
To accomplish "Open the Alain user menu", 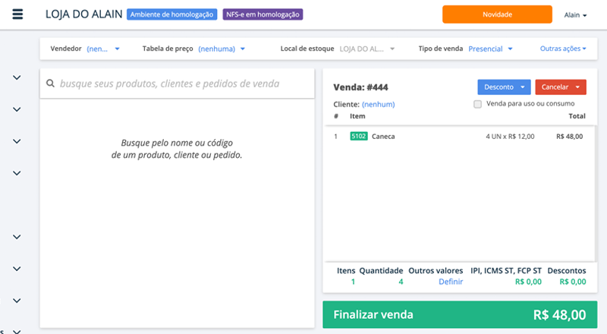I will [576, 14].
